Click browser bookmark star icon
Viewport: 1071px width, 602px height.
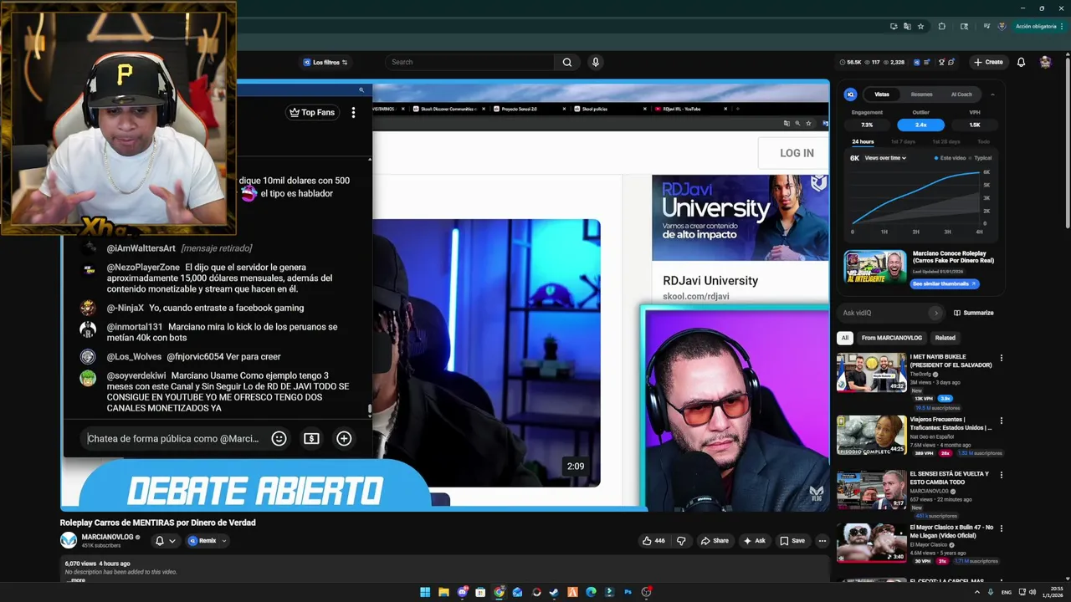coord(920,26)
